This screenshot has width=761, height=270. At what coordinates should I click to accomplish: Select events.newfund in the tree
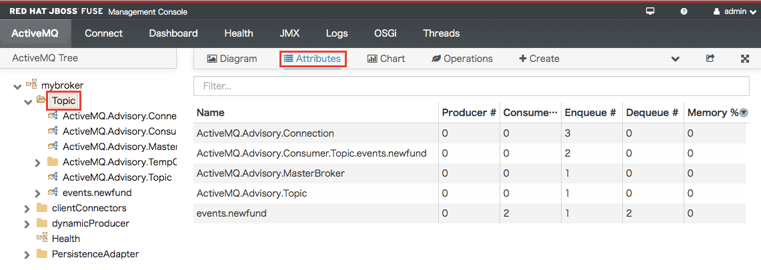pyautogui.click(x=97, y=193)
